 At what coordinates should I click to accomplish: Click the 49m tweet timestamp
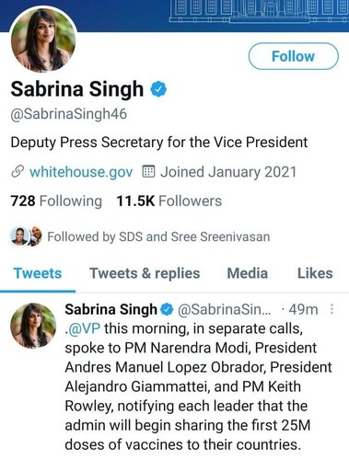303,309
